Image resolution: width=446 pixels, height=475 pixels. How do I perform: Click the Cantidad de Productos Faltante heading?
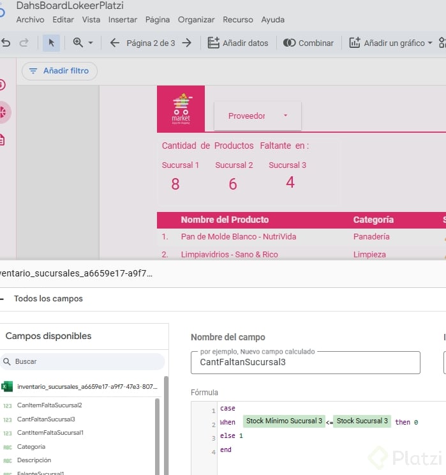(x=235, y=146)
